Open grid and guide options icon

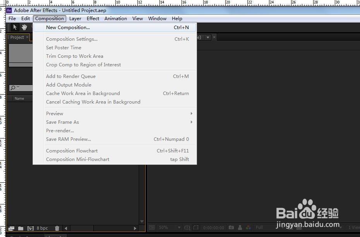click(x=187, y=228)
